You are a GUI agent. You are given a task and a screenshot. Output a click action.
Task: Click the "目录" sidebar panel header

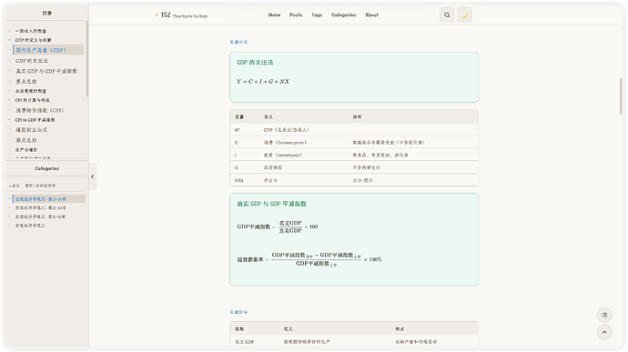(x=46, y=14)
